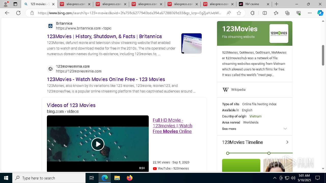
Task: Click the taskbar search box
Action: pos(49,178)
